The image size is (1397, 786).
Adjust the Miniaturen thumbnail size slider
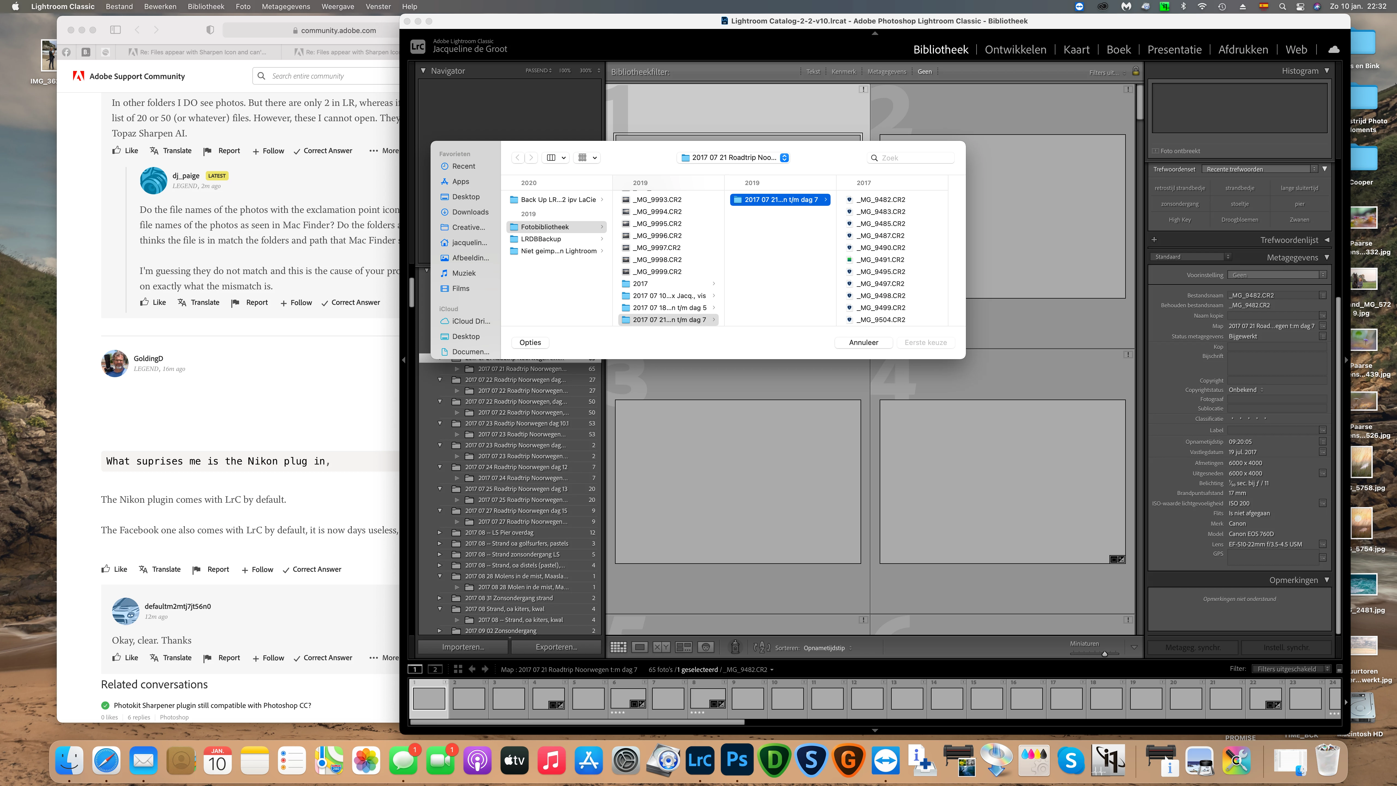(x=1104, y=654)
